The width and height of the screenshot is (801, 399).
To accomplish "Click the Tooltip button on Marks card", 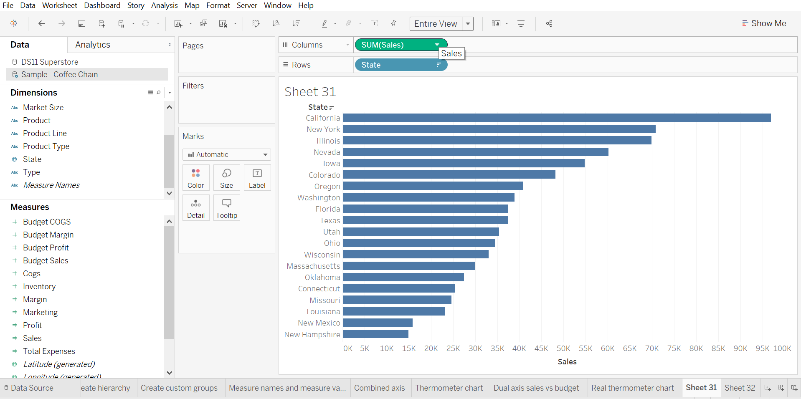I will [x=226, y=207].
